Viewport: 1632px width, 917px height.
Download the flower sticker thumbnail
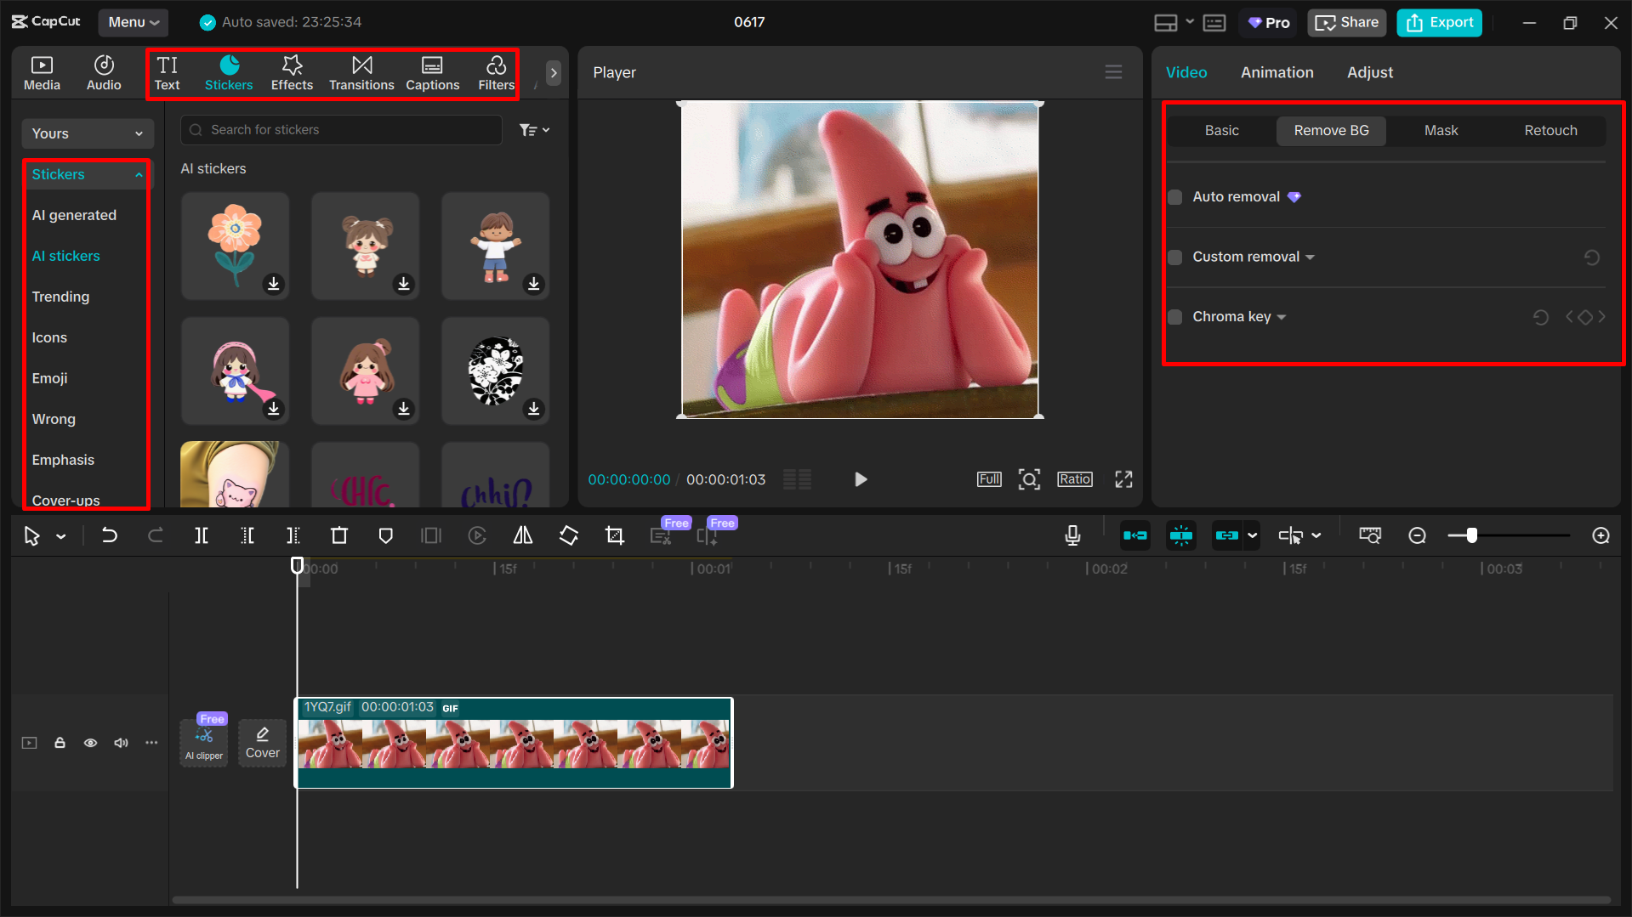click(x=274, y=284)
